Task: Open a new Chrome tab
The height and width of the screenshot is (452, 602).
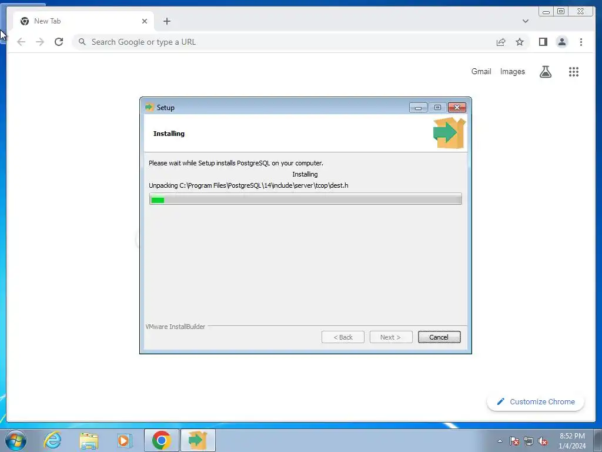Action: point(166,21)
